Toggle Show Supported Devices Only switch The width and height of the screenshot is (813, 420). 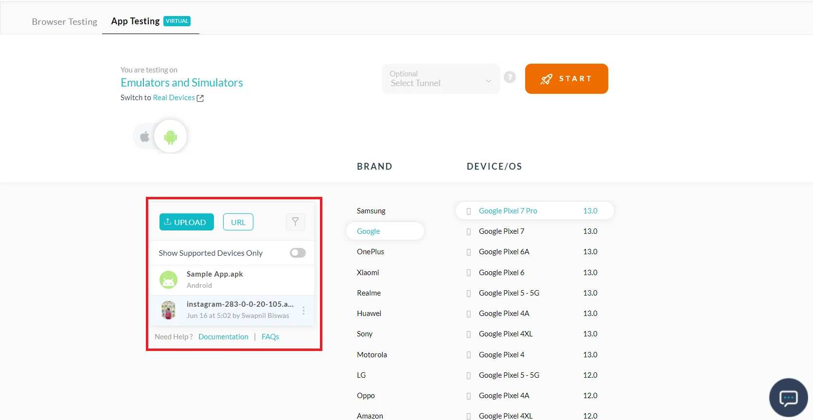(x=298, y=253)
